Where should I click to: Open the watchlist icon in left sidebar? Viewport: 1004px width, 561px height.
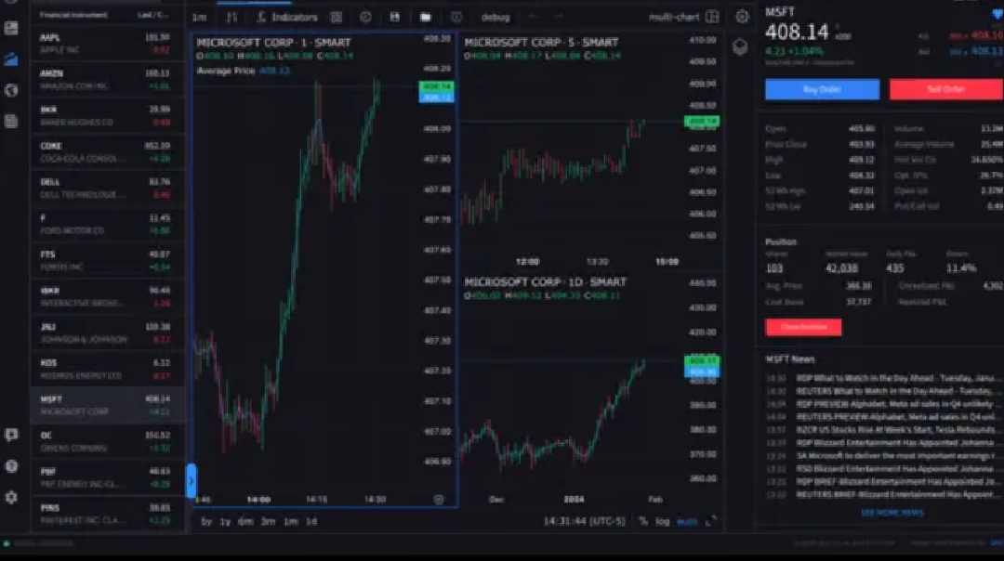click(x=11, y=28)
